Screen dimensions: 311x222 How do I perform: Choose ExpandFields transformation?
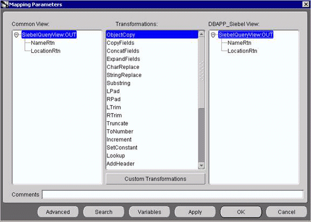(x=152, y=59)
